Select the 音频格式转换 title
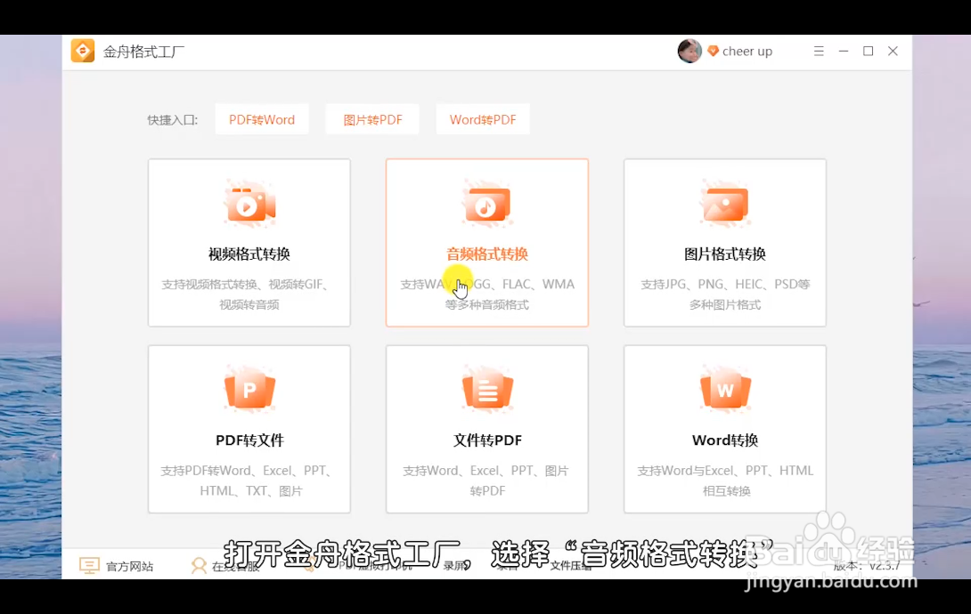This screenshot has width=971, height=614. coord(487,254)
